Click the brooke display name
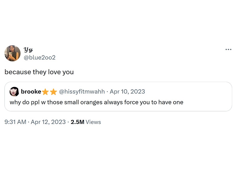Screen dimensions: 240x184 [31, 92]
